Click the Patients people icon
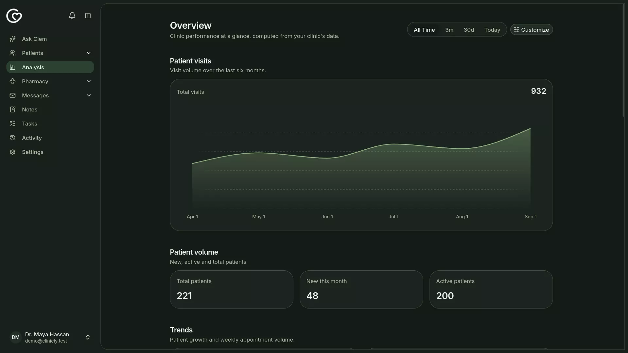 tap(12, 53)
